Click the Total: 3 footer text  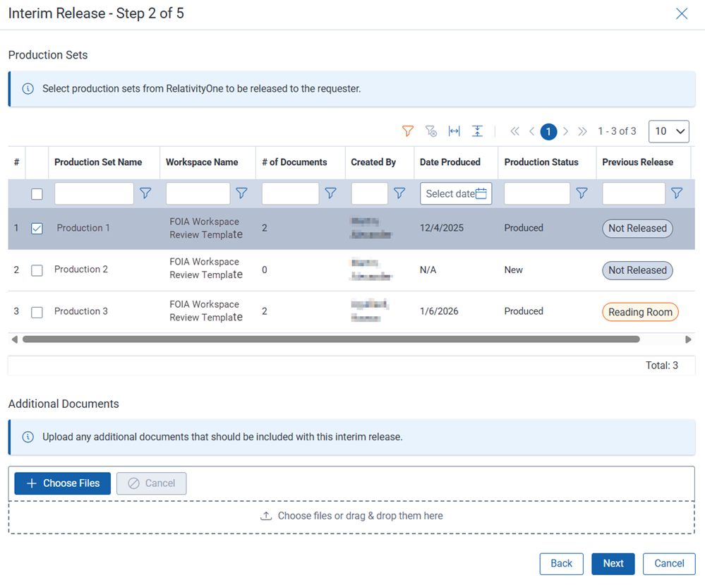point(662,366)
